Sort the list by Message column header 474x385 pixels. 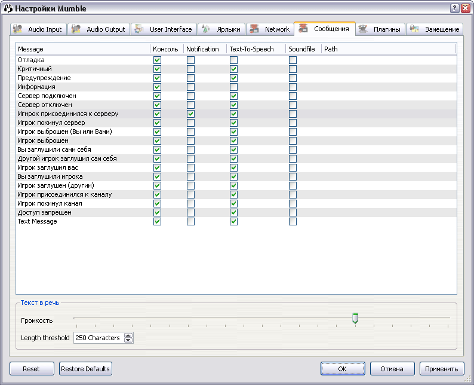point(82,49)
